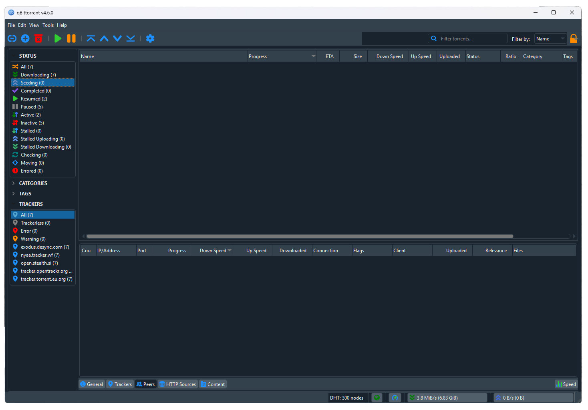Move torrent up in queue
The width and height of the screenshot is (588, 410).
point(104,38)
